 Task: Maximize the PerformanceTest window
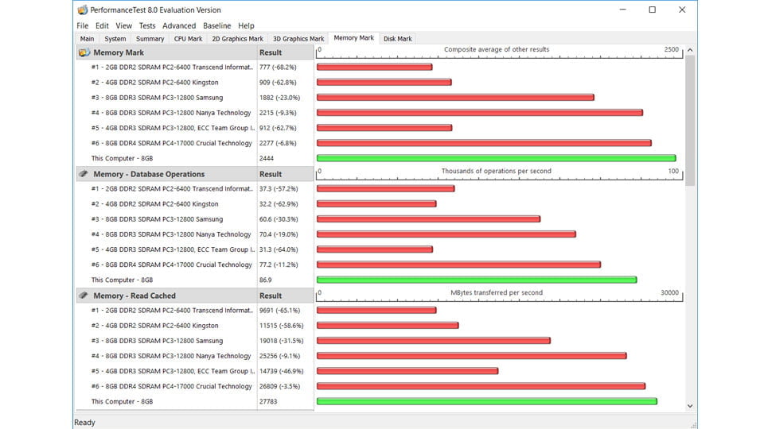tap(652, 10)
